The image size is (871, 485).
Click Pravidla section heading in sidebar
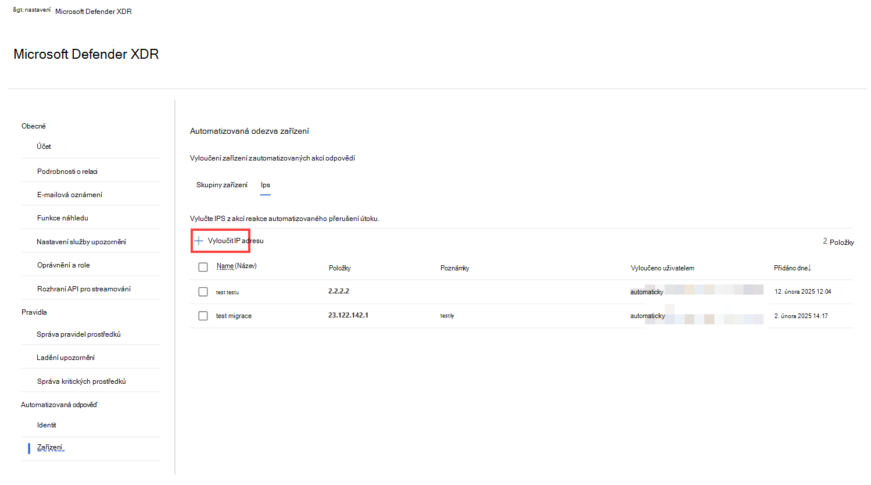pyautogui.click(x=34, y=312)
